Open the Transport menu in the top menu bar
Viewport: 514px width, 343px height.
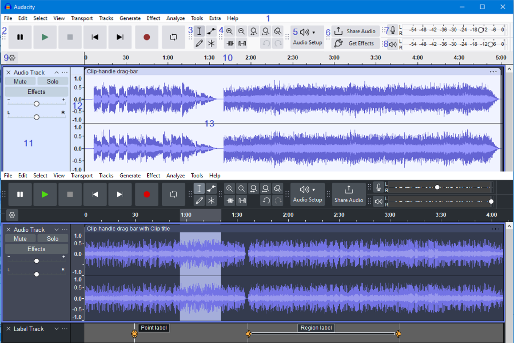tap(82, 18)
